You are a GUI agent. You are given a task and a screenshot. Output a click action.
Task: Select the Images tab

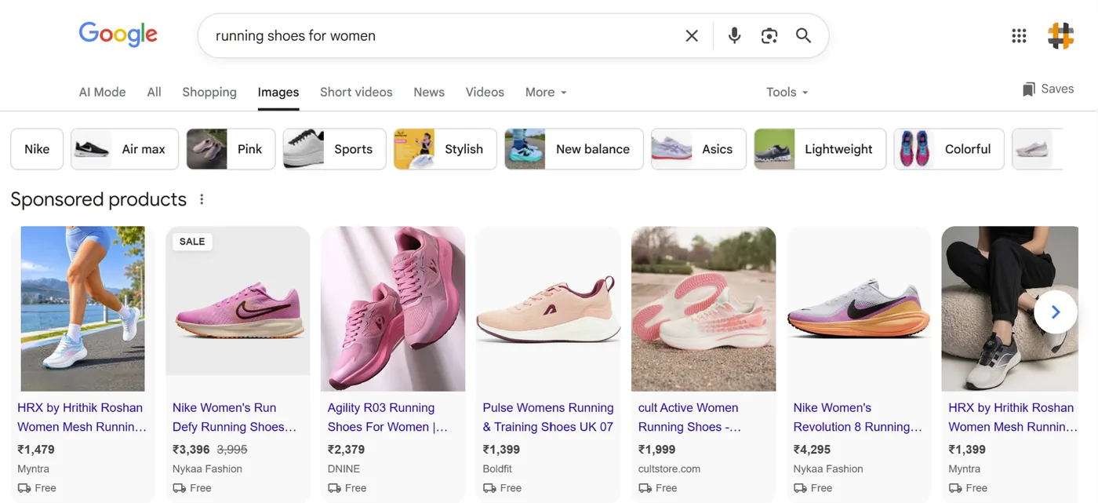click(x=278, y=92)
